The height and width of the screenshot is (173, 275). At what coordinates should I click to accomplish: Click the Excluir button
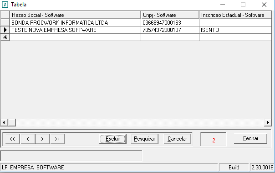(x=112, y=139)
